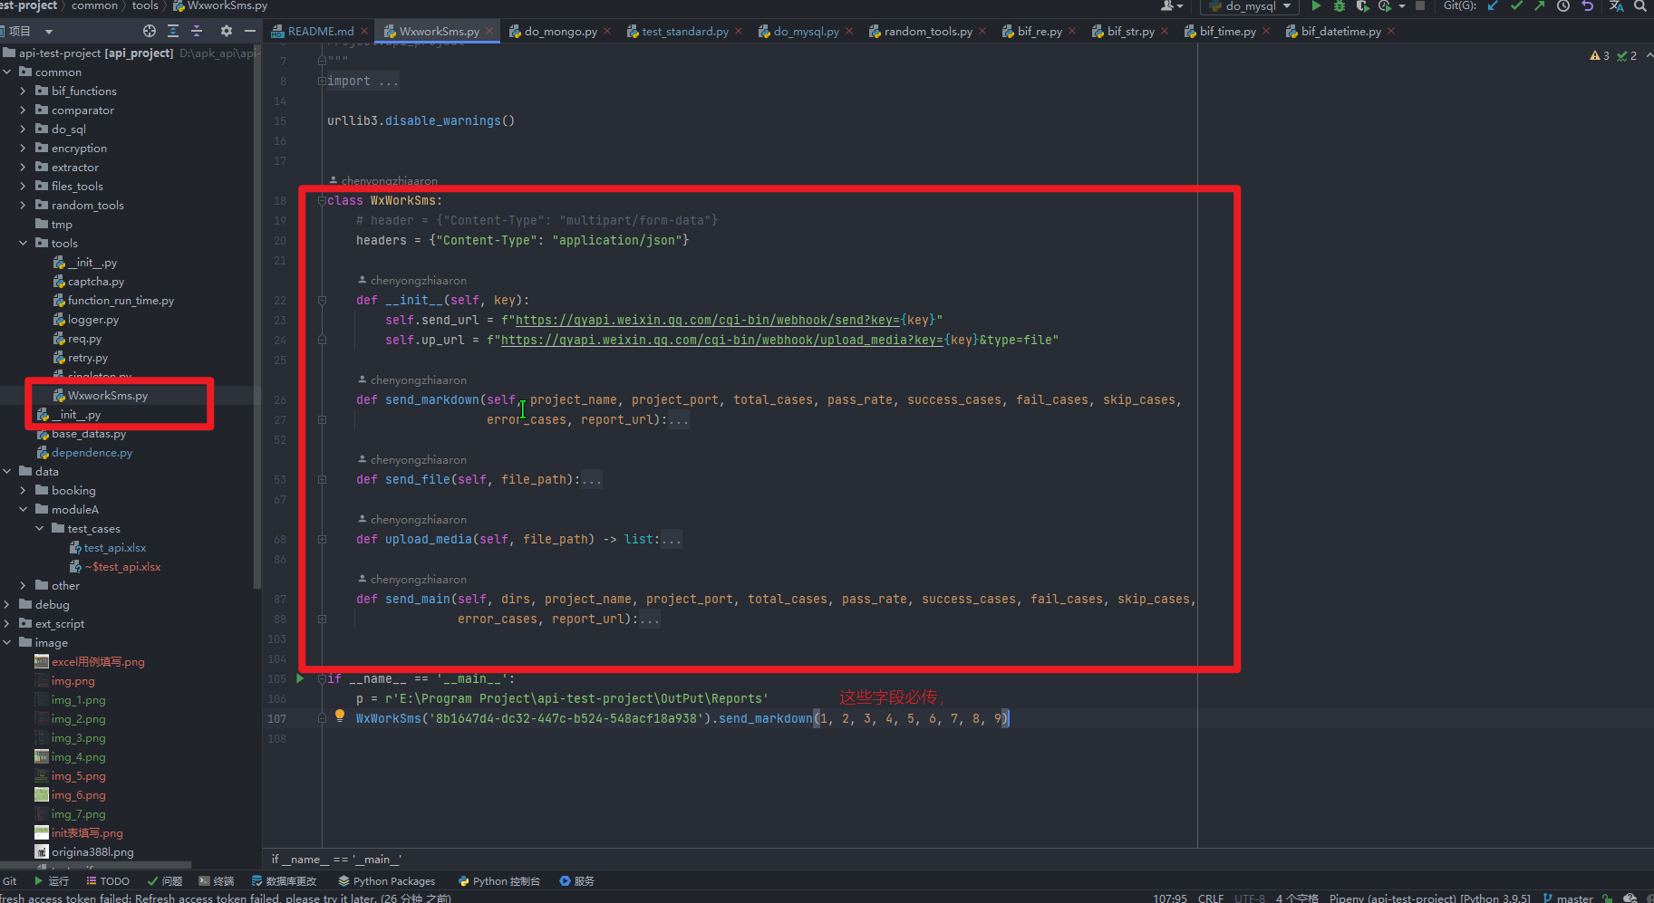Image resolution: width=1654 pixels, height=903 pixels.
Task: Click the green run gutter arrow on line 105
Action: pos(300,678)
